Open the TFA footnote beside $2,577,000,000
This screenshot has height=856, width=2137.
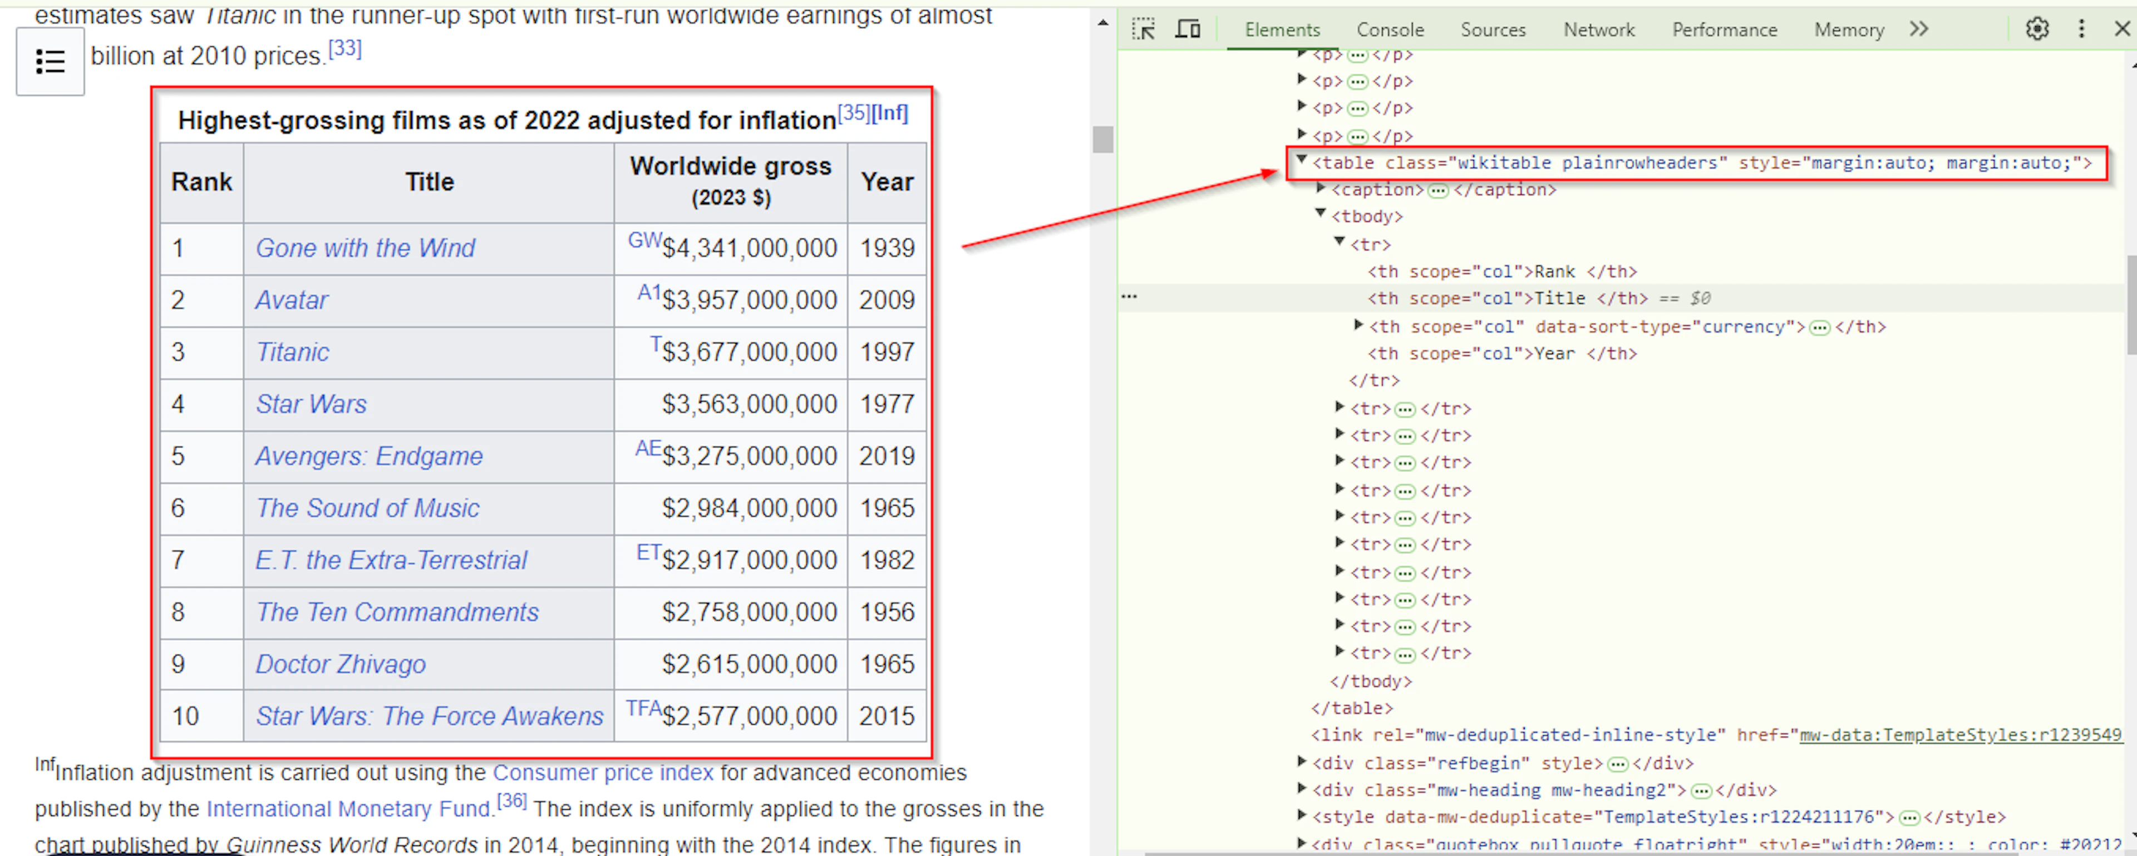tap(644, 709)
